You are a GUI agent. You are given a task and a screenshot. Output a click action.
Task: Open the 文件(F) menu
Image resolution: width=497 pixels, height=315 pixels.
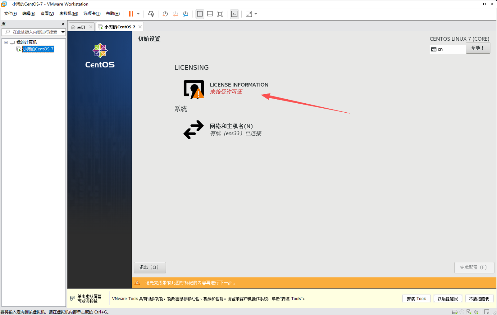[10, 13]
